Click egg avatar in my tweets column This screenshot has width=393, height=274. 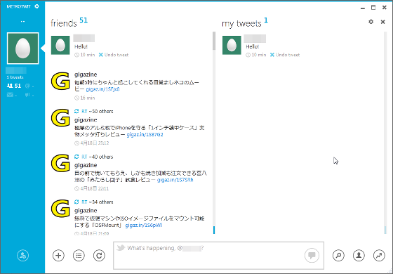coord(232,45)
